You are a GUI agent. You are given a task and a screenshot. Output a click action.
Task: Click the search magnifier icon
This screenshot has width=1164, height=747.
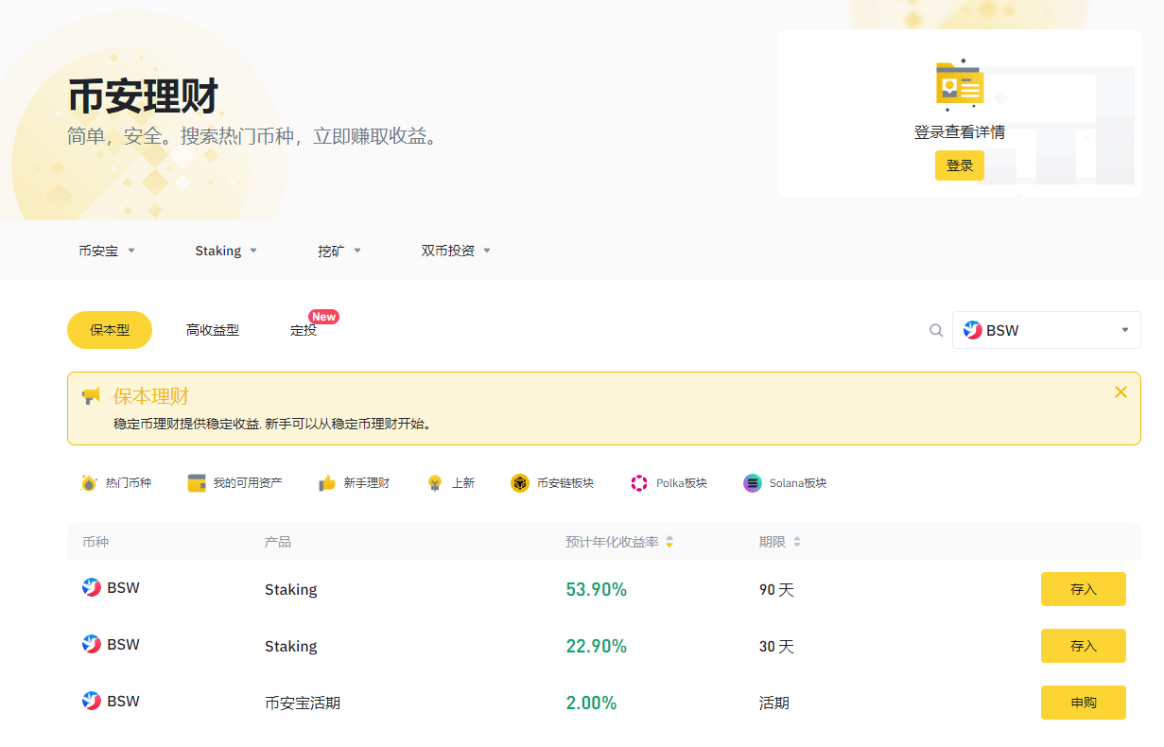point(936,330)
